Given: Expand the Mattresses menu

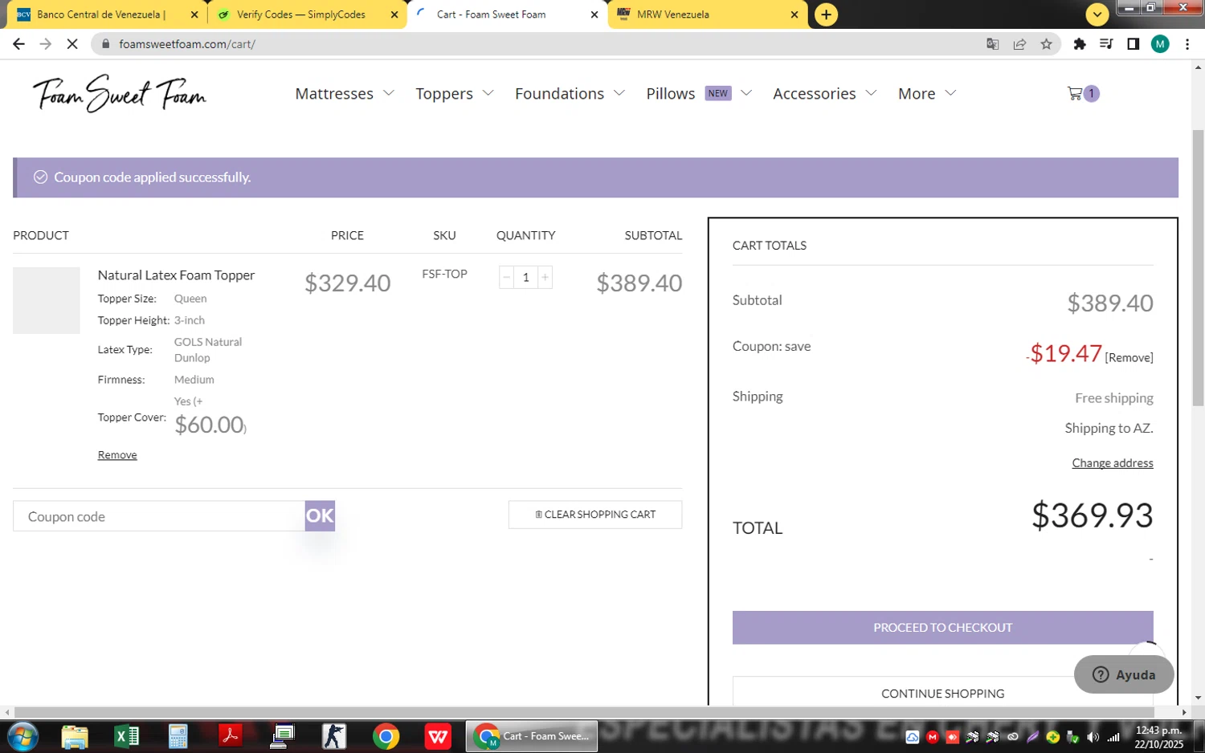Looking at the screenshot, I should pyautogui.click(x=345, y=94).
